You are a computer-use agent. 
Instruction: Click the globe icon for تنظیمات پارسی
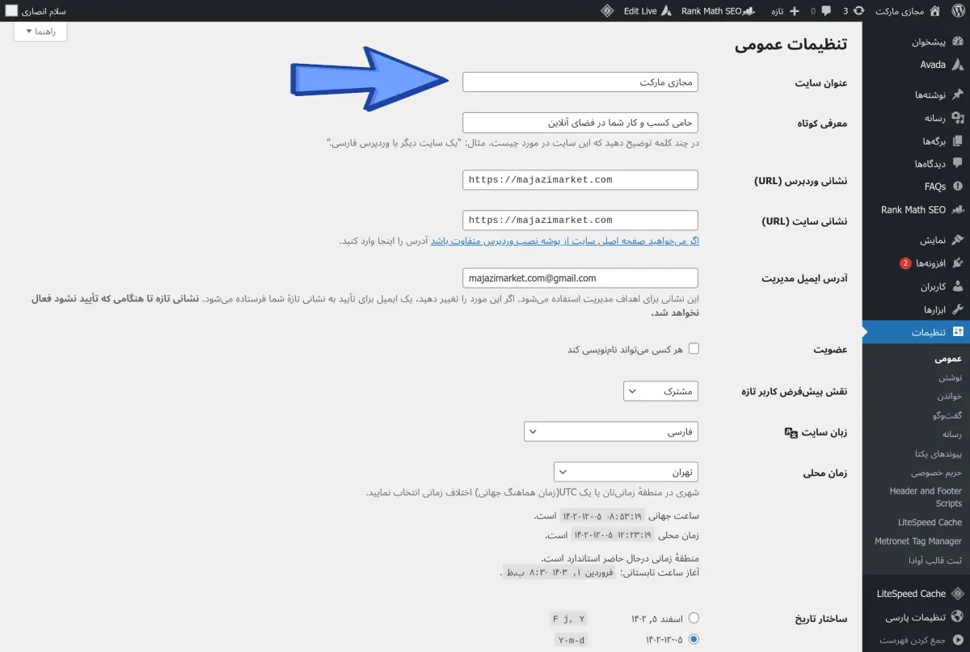(x=958, y=616)
